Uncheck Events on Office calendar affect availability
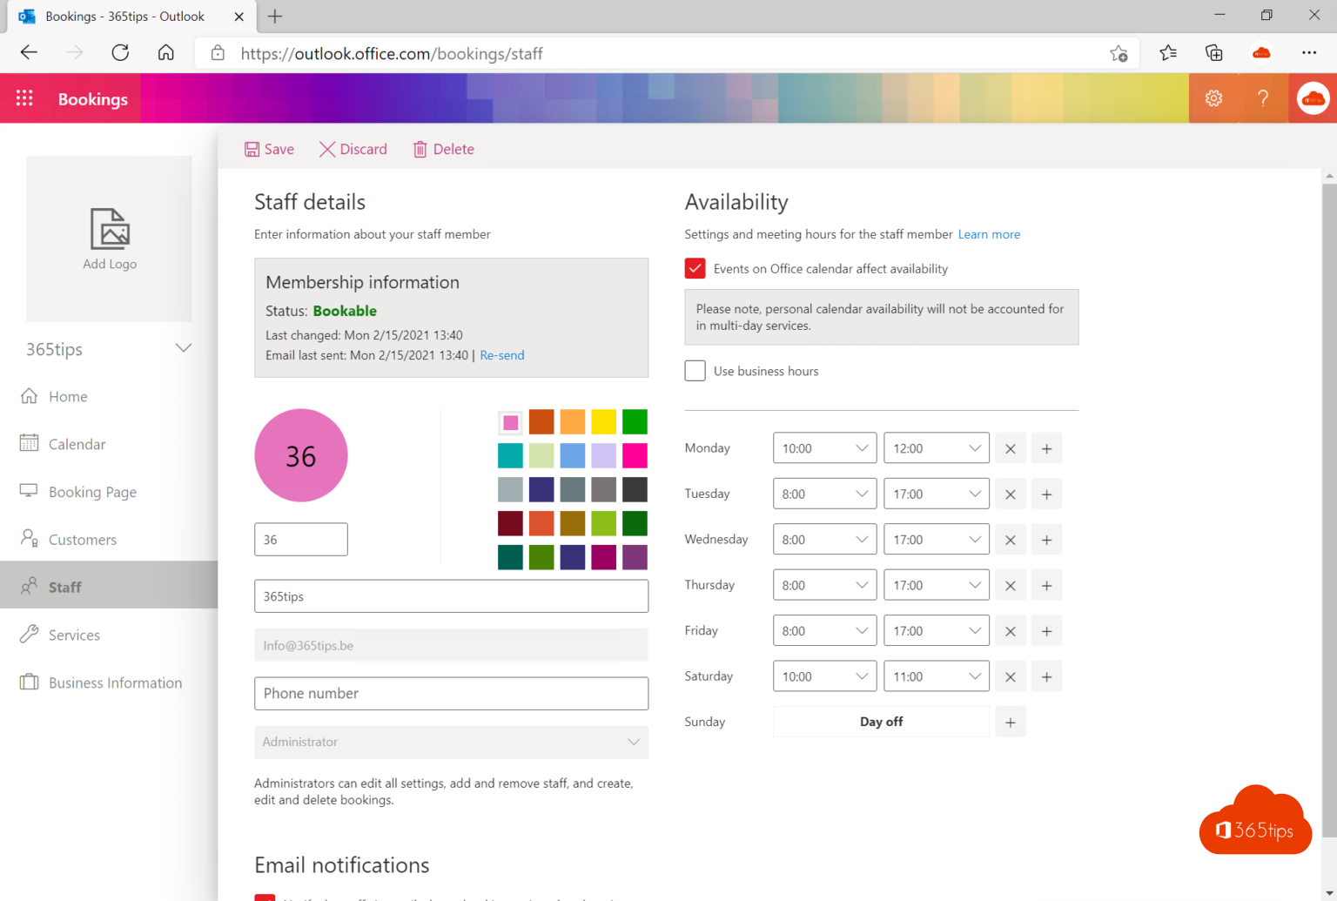 point(695,269)
